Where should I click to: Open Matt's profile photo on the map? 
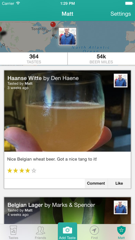67,37
